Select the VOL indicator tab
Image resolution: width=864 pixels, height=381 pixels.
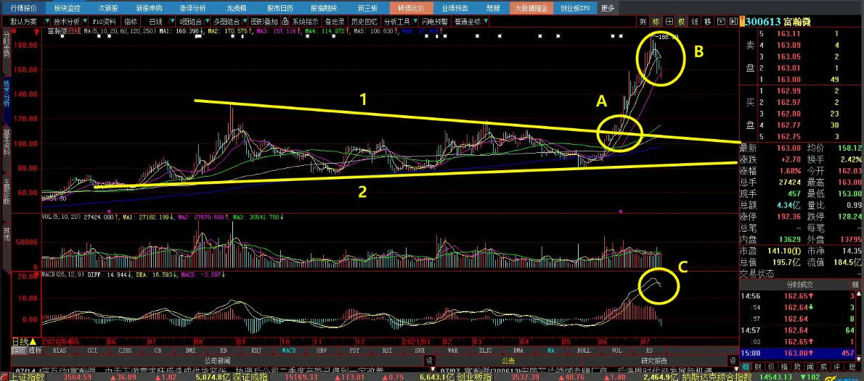point(616,350)
